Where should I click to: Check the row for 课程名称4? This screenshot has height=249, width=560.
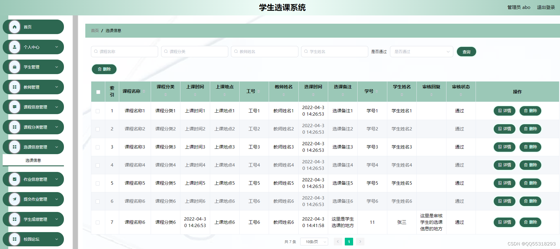click(97, 165)
